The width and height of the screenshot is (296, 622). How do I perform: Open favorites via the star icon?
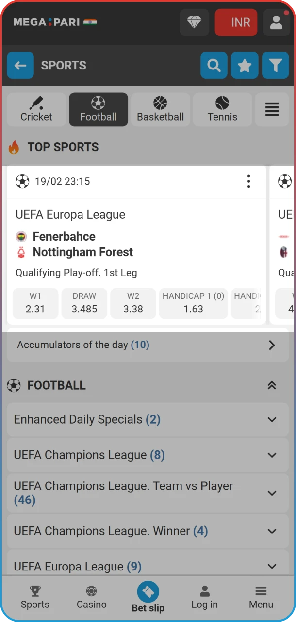click(245, 65)
